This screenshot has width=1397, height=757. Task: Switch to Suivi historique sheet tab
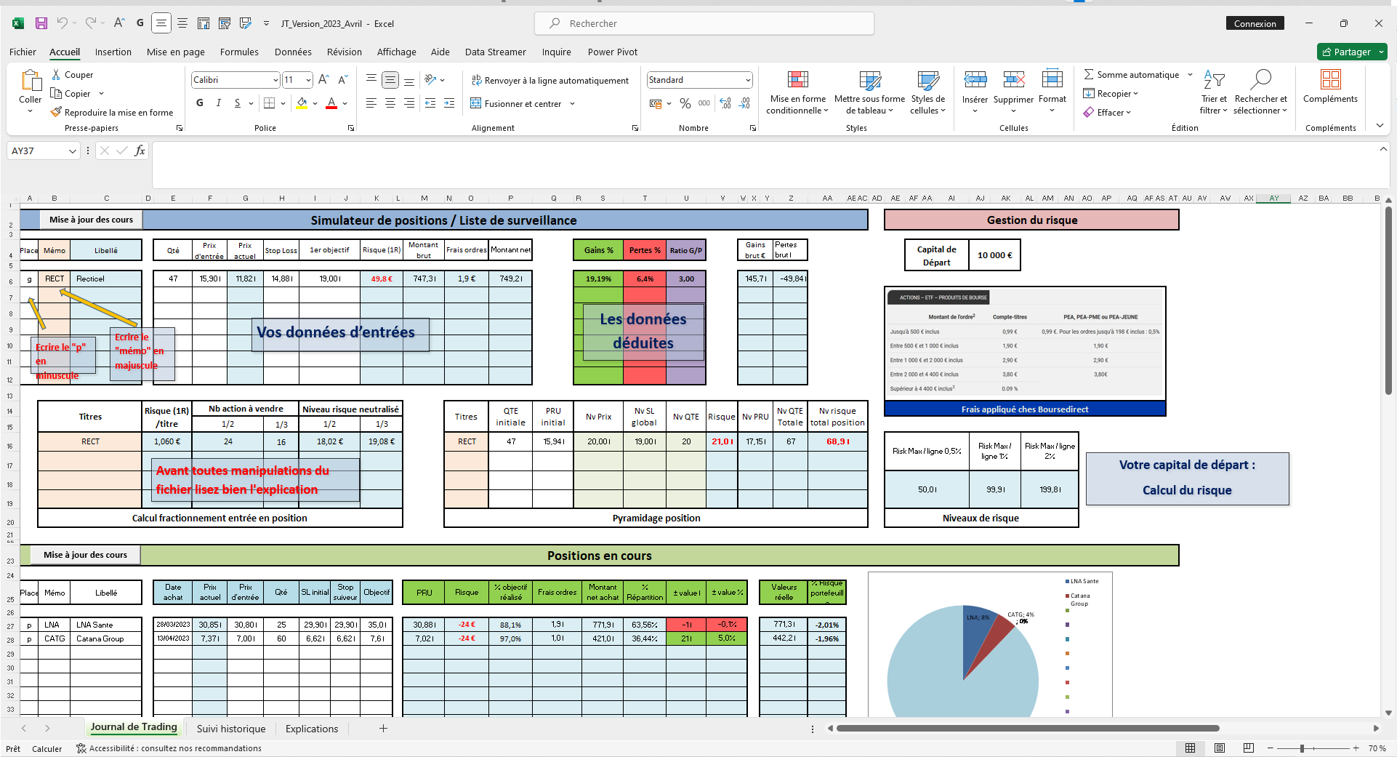pos(231,729)
